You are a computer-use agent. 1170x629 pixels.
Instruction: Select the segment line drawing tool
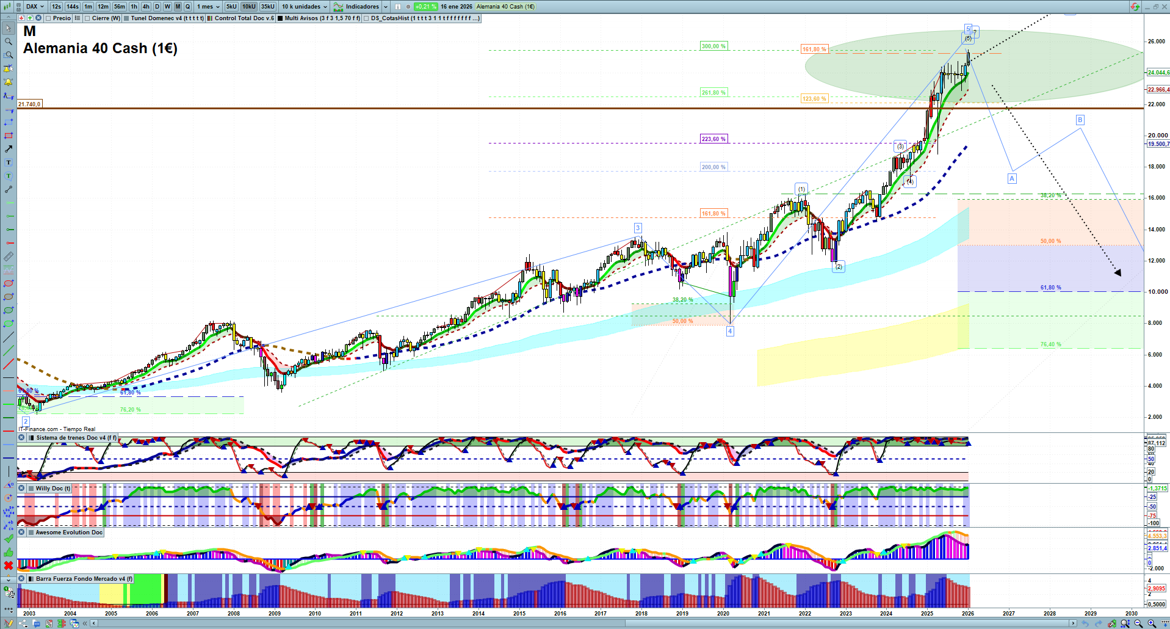click(9, 189)
